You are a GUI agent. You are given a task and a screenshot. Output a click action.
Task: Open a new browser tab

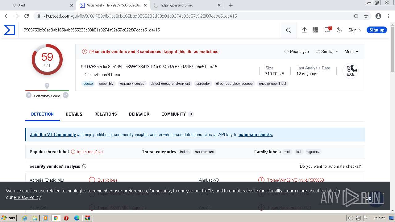pos(231,5)
